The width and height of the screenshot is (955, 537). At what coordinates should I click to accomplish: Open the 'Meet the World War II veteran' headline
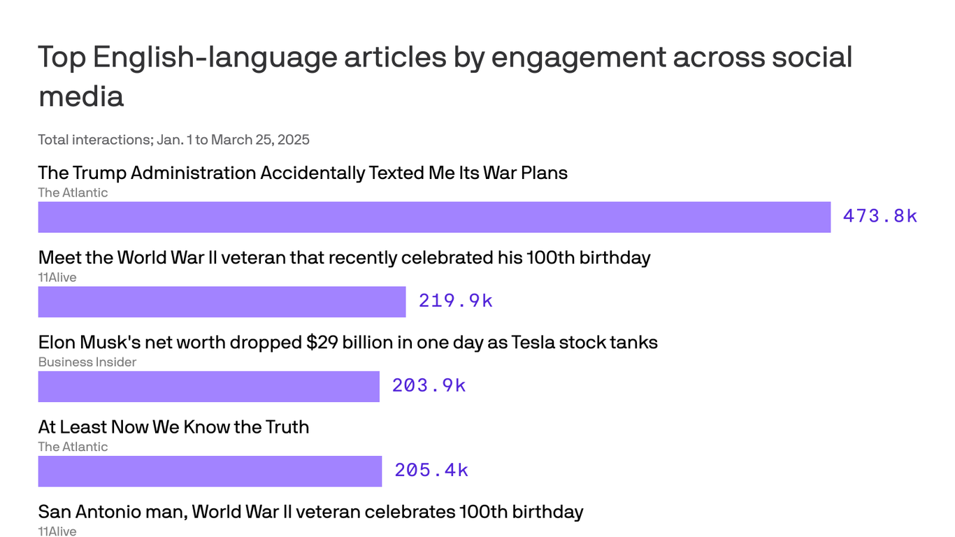tap(344, 257)
